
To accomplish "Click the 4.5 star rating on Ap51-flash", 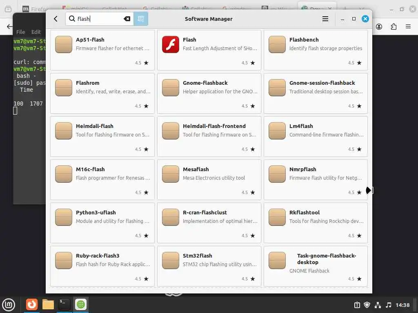I will 142,63.
